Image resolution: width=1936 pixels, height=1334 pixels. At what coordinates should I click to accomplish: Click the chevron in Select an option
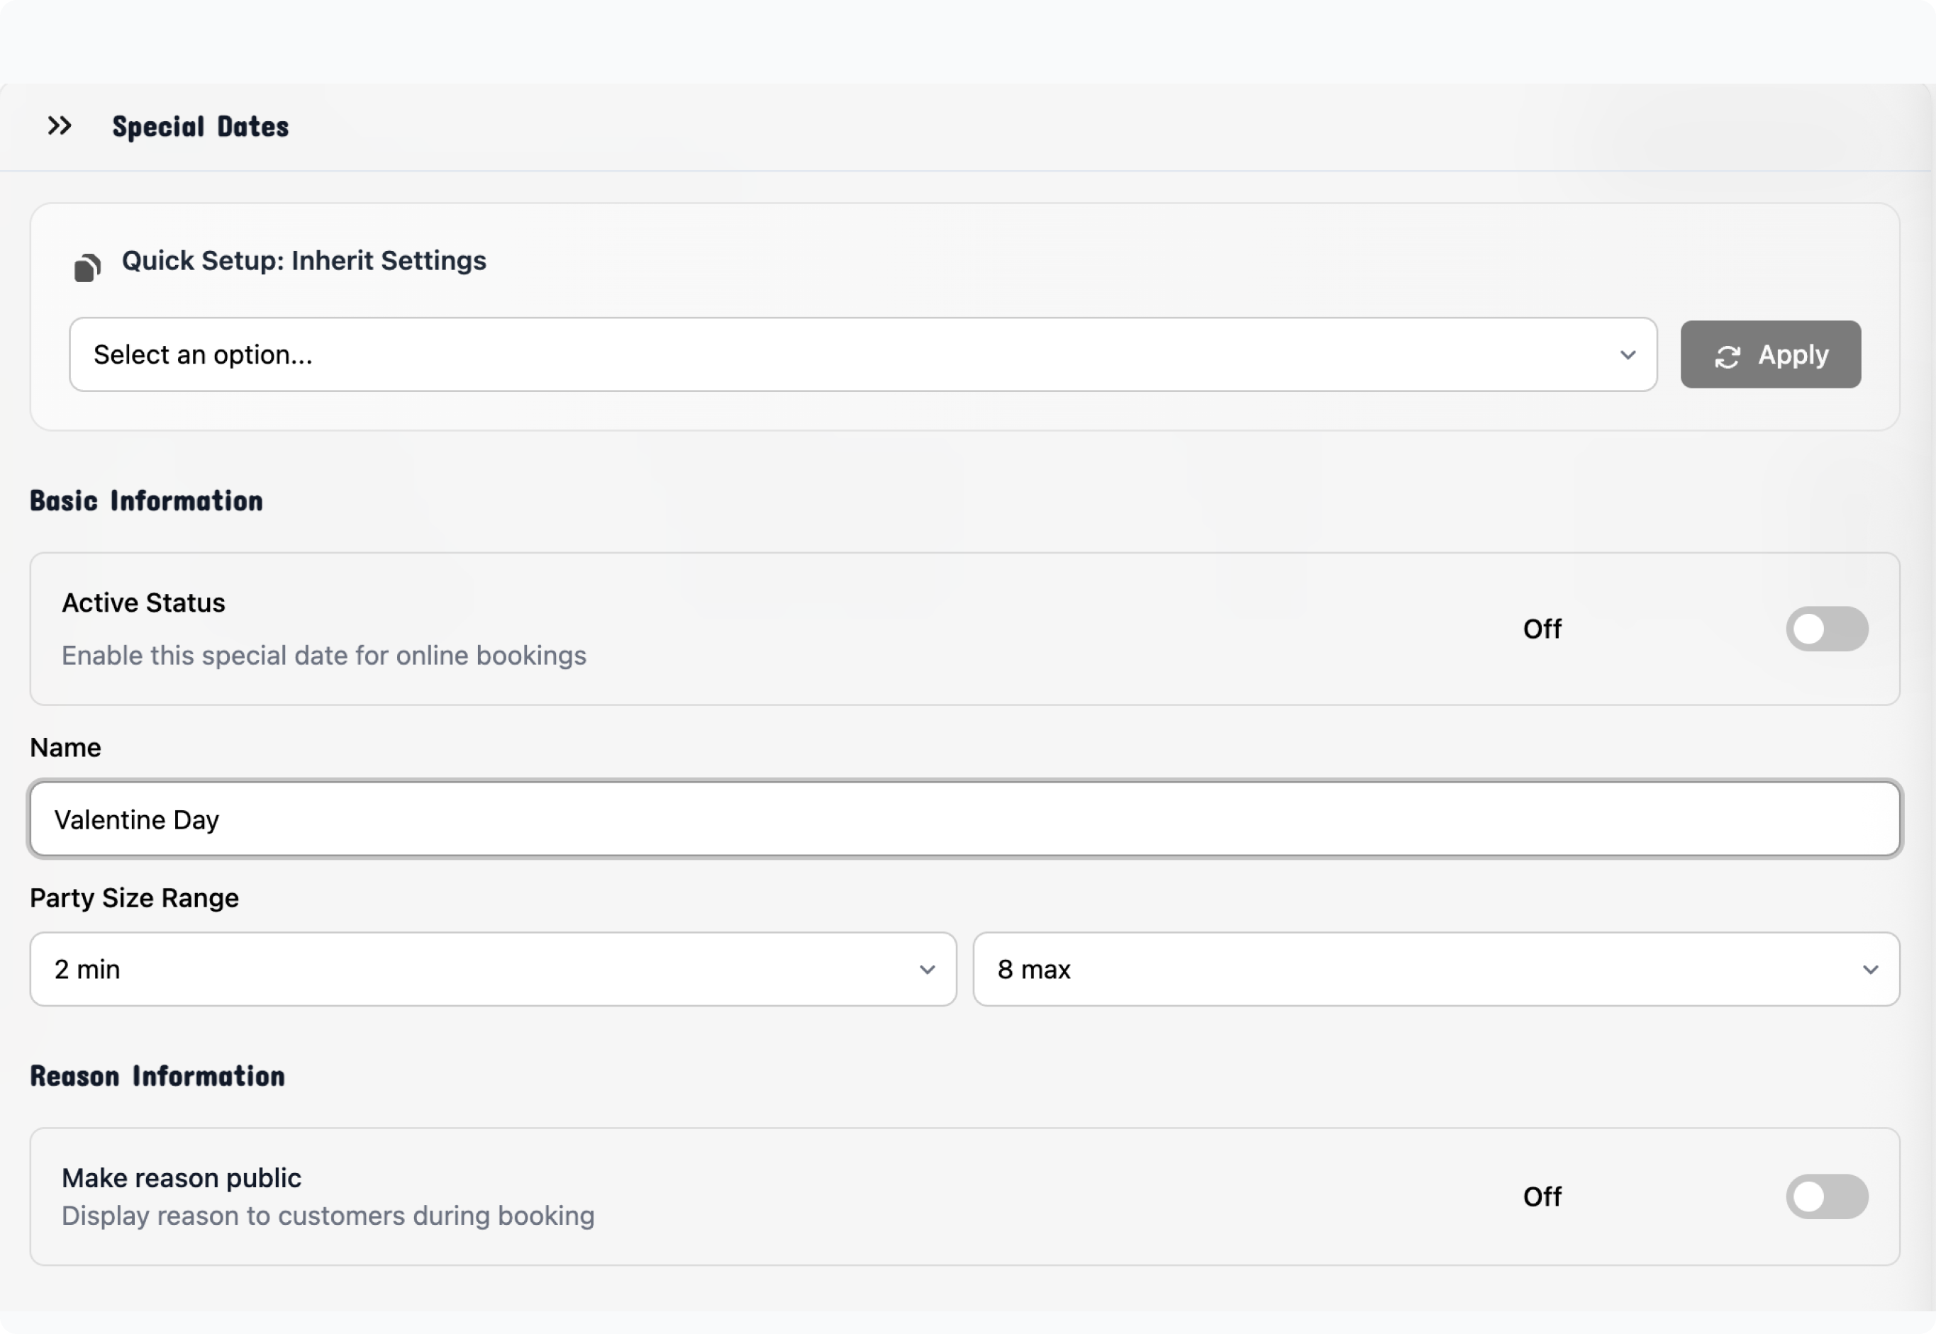click(1628, 355)
